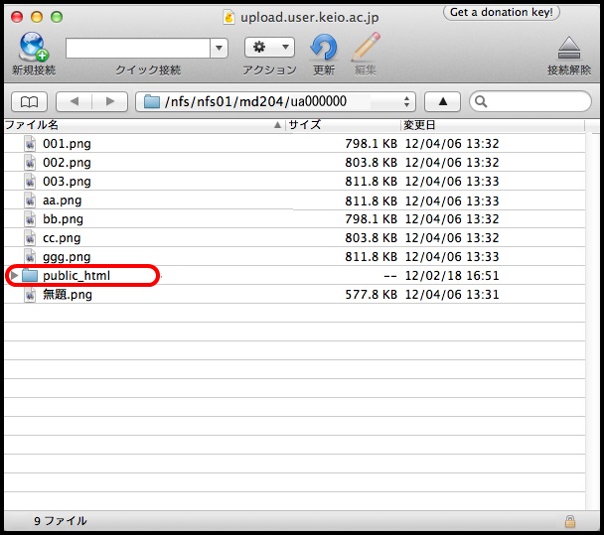Open the Action gear dropdown menu
604x535 pixels.
[x=269, y=48]
